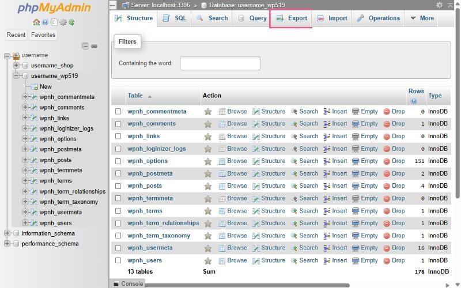Click the collapse all icon in the navigation tree
This screenshot has width=461, height=288.
pos(85,46)
